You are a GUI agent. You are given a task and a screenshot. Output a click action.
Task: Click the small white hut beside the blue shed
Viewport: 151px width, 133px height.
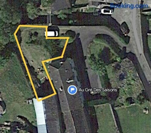click(30, 102)
